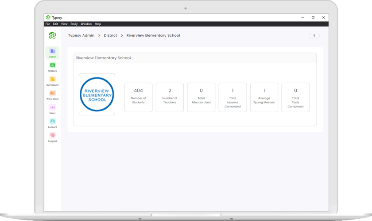Go to Typesy Admin breadcrumb
The image size is (372, 221).
81,35
